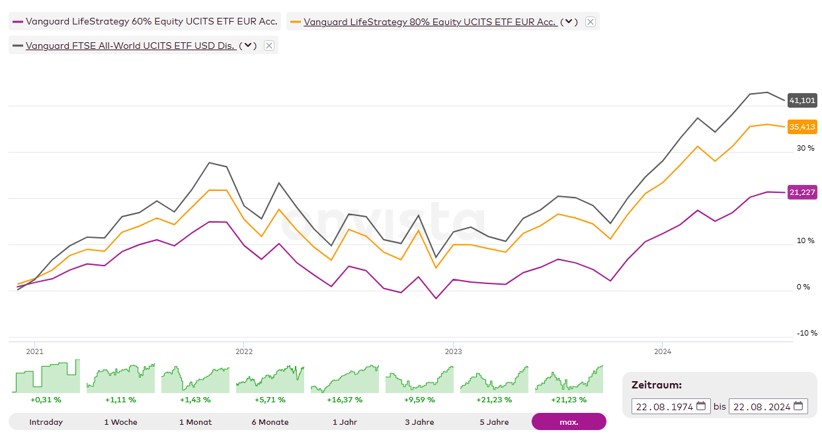Edit the start date field 22.08.1974

click(663, 406)
